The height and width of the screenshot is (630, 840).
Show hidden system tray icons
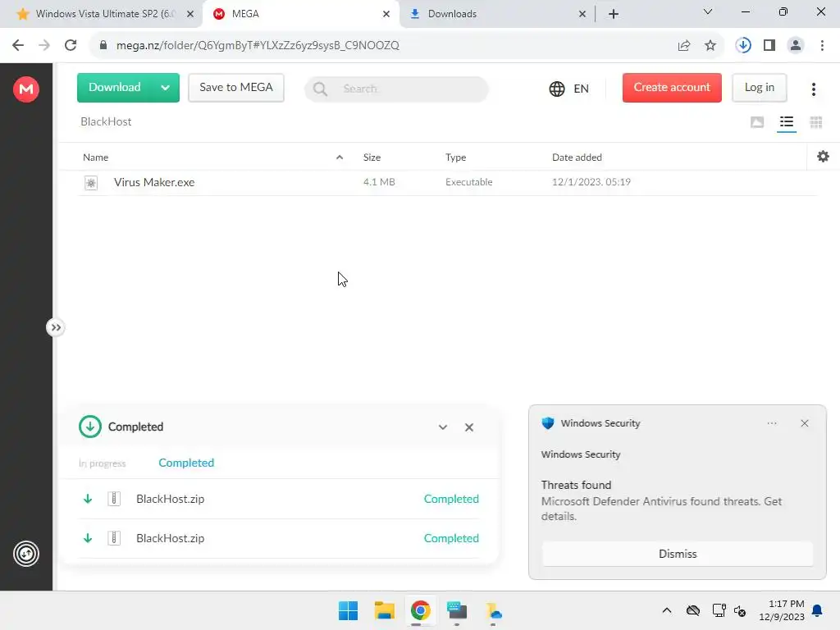666,610
